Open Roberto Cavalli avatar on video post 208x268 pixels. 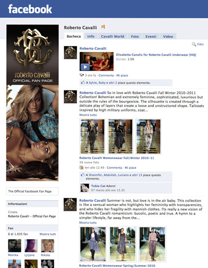[x=70, y=52]
